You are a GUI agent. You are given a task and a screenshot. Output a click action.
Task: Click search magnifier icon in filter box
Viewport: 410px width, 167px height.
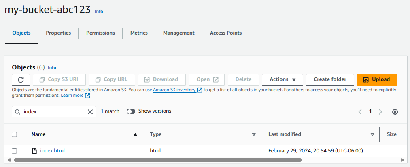(x=18, y=112)
